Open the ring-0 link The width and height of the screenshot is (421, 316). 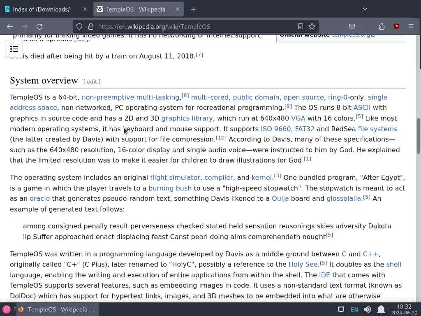pos(338,97)
